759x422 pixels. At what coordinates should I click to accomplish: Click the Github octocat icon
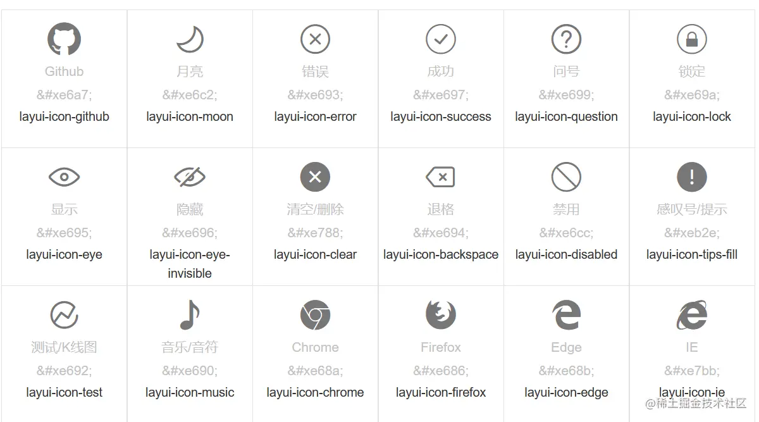(x=64, y=39)
